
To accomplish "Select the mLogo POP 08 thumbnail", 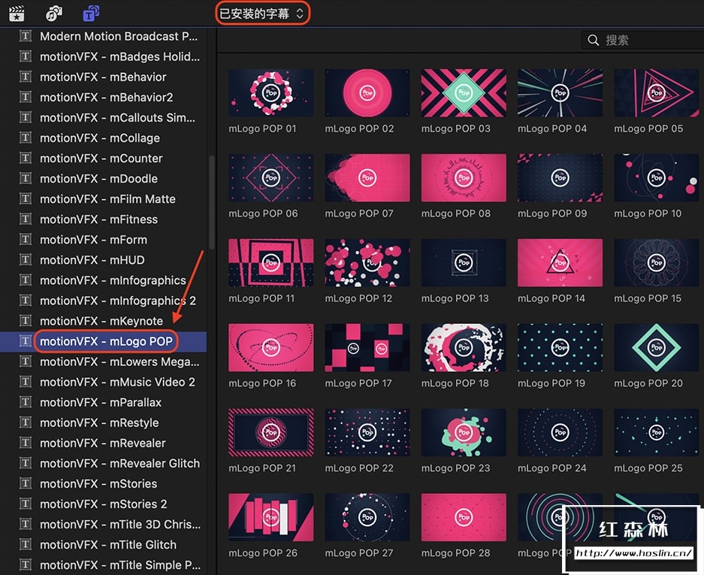I will [x=464, y=178].
